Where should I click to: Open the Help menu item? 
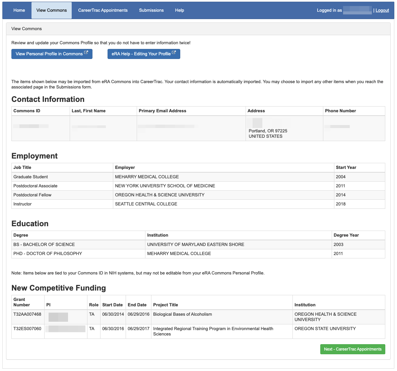tap(180, 10)
